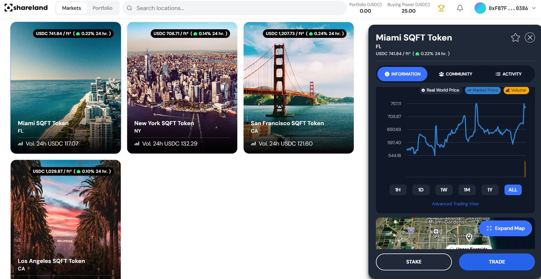Select the 1Y chart range
Screen dimensions: 541x279
(490, 190)
